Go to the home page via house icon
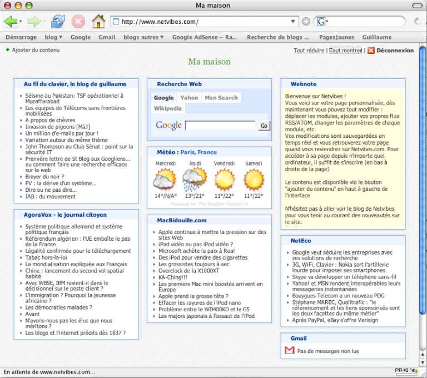The image size is (427, 378). (x=98, y=21)
